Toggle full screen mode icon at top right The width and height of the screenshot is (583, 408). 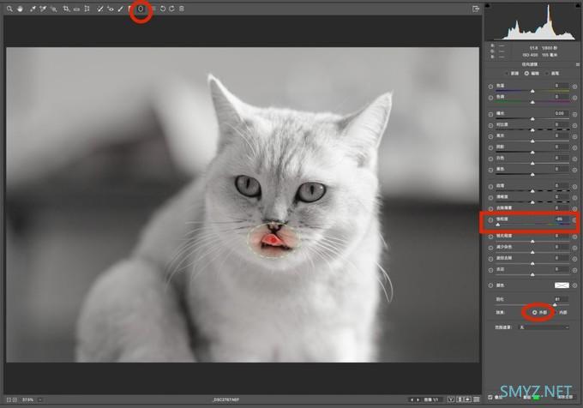[476, 9]
